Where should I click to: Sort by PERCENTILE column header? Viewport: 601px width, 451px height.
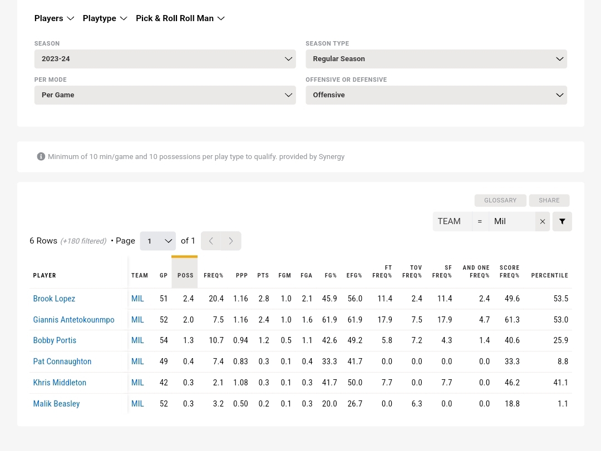click(x=549, y=275)
